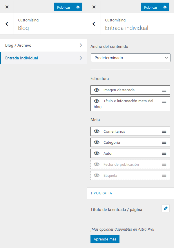Go back from the Blog panel
The height and width of the screenshot is (248, 174).
point(7,24)
